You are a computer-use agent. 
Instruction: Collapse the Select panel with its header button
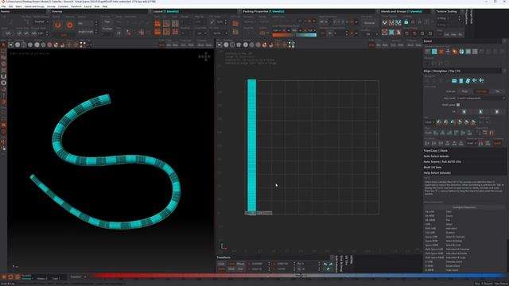(504, 41)
